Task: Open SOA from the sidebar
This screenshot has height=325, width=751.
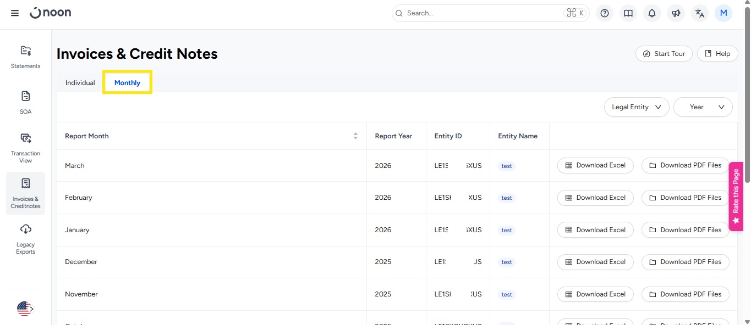Action: click(26, 102)
